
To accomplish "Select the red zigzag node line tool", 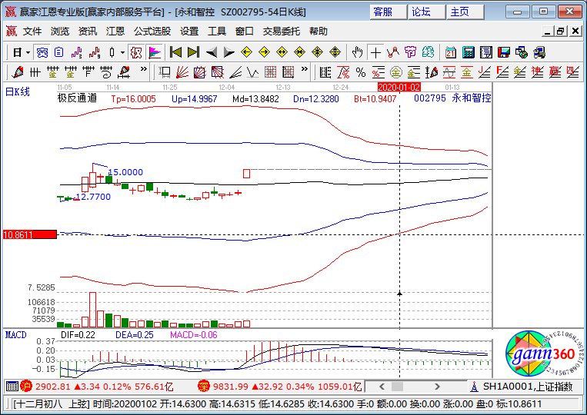I will tap(393, 52).
